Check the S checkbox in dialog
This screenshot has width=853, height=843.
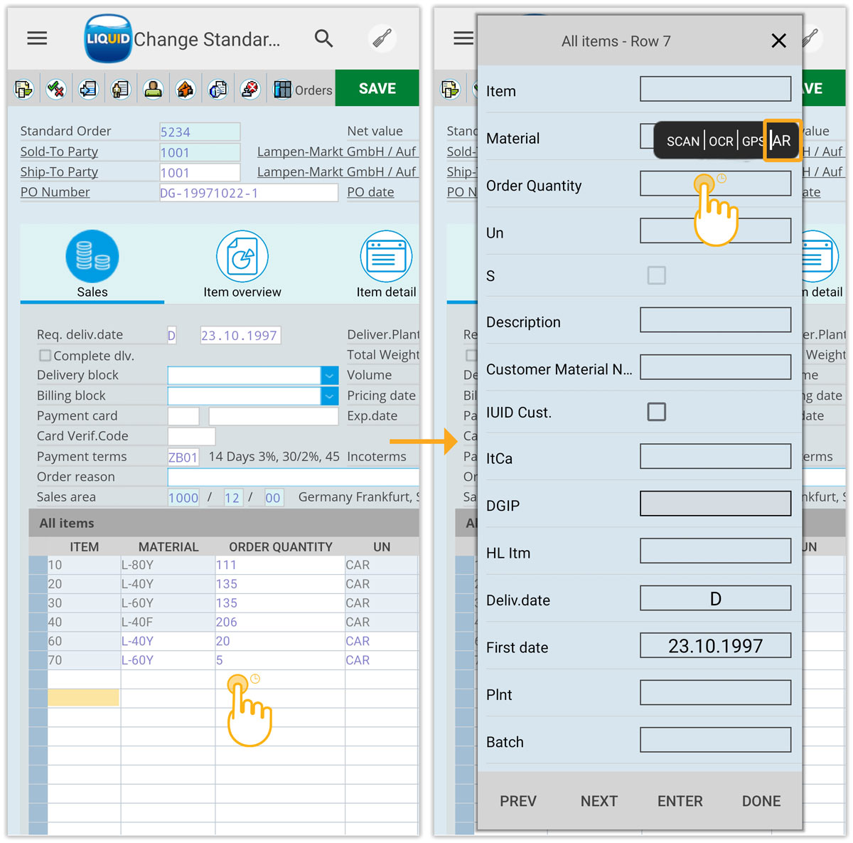point(656,275)
